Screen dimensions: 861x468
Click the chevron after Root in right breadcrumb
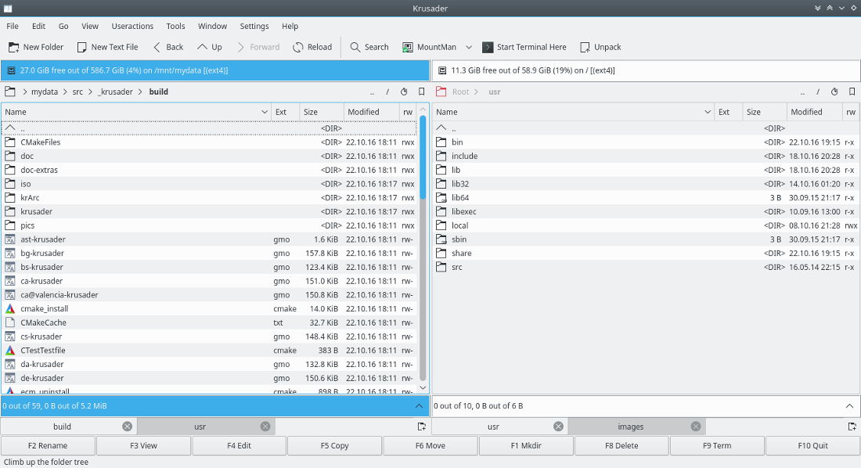coord(476,92)
